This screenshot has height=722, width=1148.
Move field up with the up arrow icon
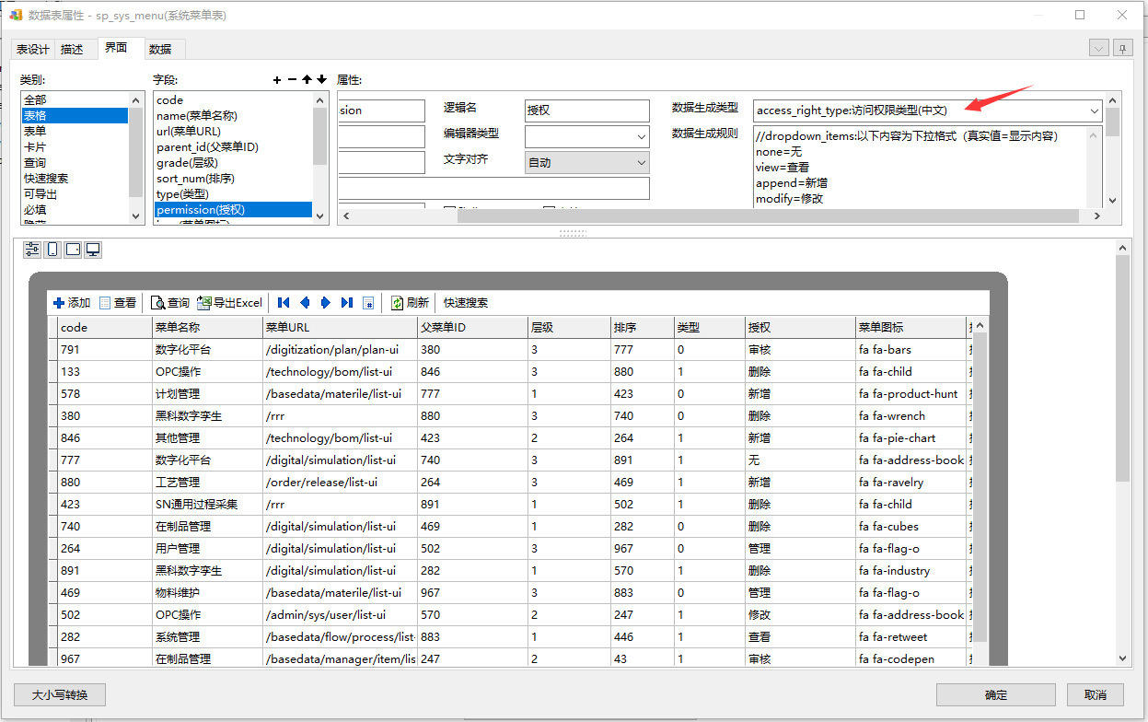click(x=307, y=80)
